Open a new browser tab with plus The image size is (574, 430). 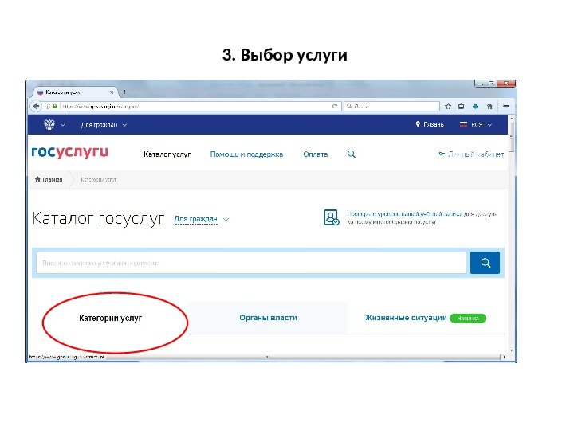coord(124,92)
